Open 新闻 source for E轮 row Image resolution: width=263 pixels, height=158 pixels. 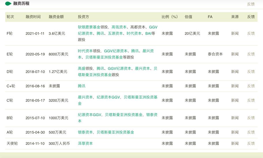coord(235,54)
